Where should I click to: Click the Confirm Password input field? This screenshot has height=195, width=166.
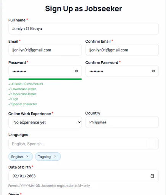coord(122,71)
